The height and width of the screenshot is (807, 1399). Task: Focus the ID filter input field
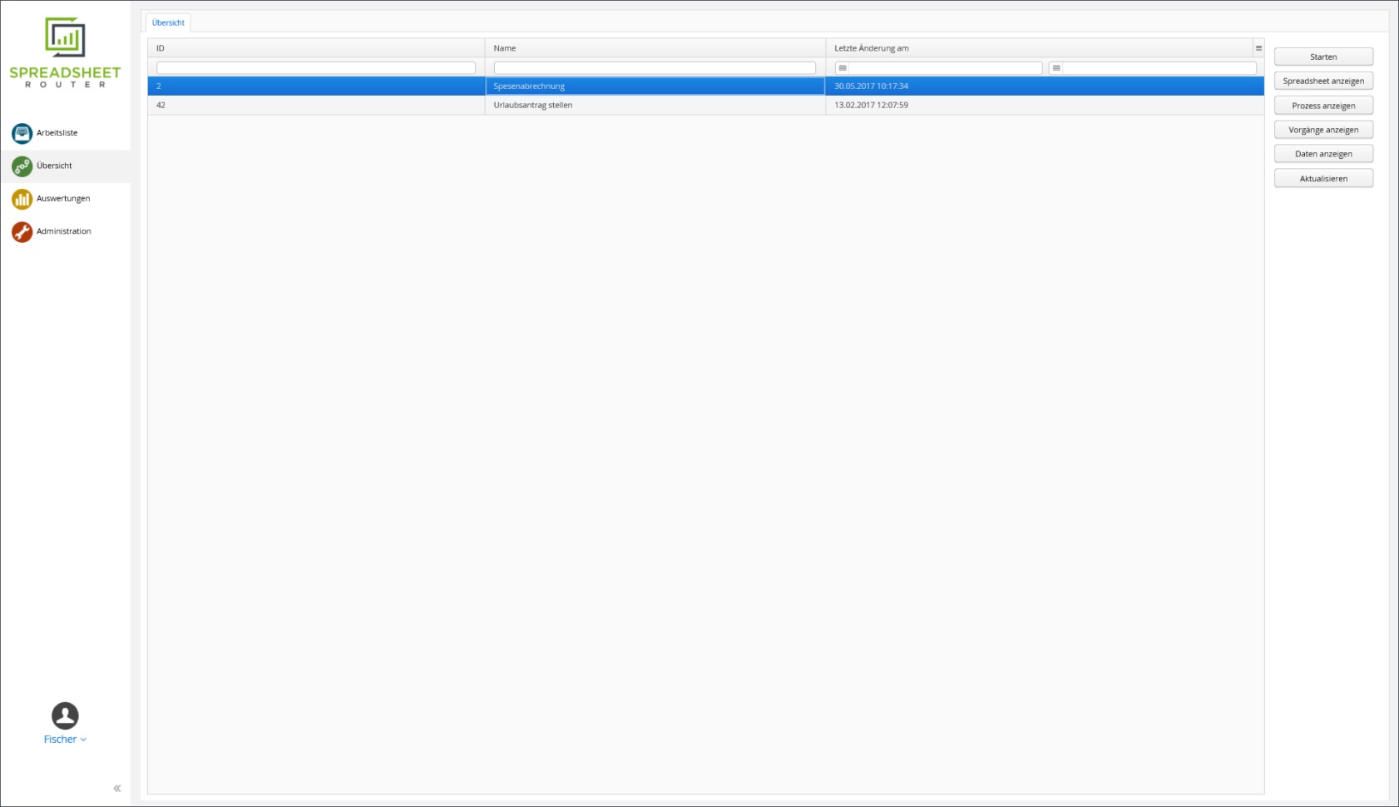point(316,68)
